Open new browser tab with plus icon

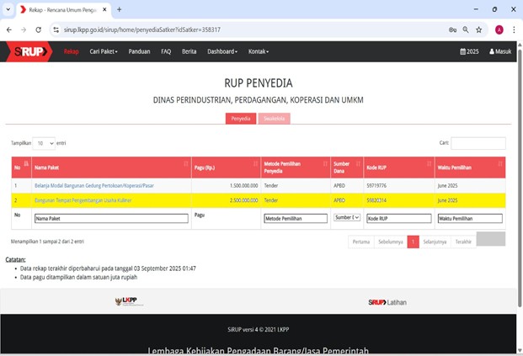(x=119, y=9)
